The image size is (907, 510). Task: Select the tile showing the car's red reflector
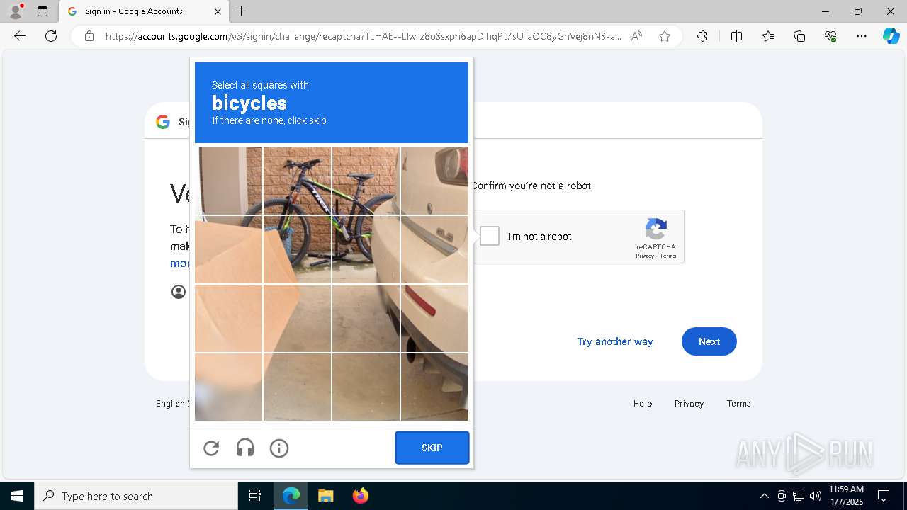434,318
